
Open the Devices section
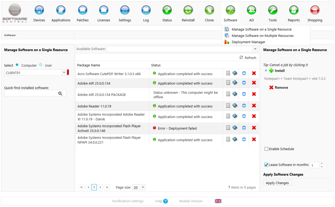pyautogui.click(x=39, y=14)
